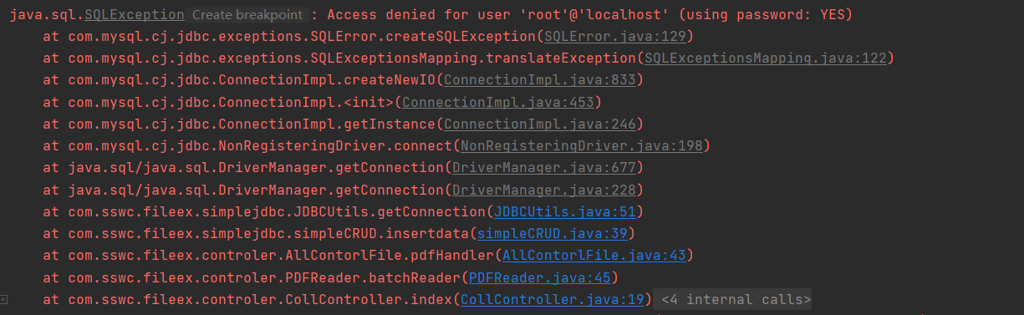
Task: Open the SQLException class link
Action: (135, 15)
